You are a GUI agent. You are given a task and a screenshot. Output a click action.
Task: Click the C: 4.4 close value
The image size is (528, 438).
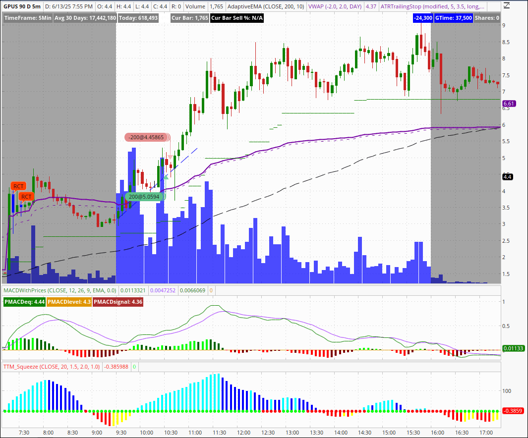tap(160, 6)
